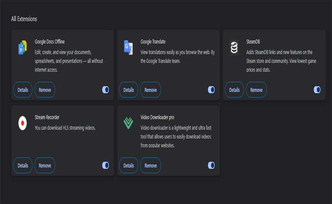The width and height of the screenshot is (332, 204).
Task: Click the "Edit, create, and view" description text
Action: point(69,61)
